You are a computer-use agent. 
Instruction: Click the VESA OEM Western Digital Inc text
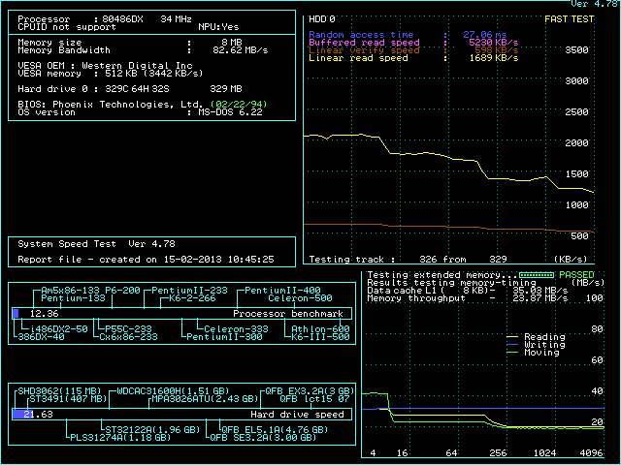137,66
